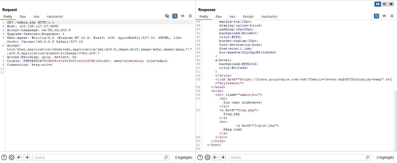Click the Accept-Encoding header line
The height and width of the screenshot is (163, 397).
point(42,57)
